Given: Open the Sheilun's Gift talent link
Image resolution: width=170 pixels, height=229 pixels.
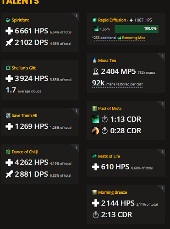Looking at the screenshot, I should pyautogui.click(x=24, y=68).
